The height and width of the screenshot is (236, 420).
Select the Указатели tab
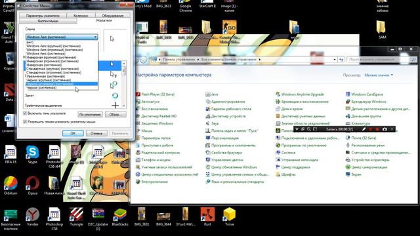[104, 20]
